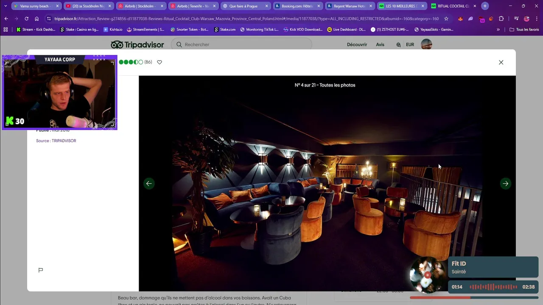Switch to Airbnb Stockholm tab
The height and width of the screenshot is (305, 543).
pyautogui.click(x=141, y=6)
